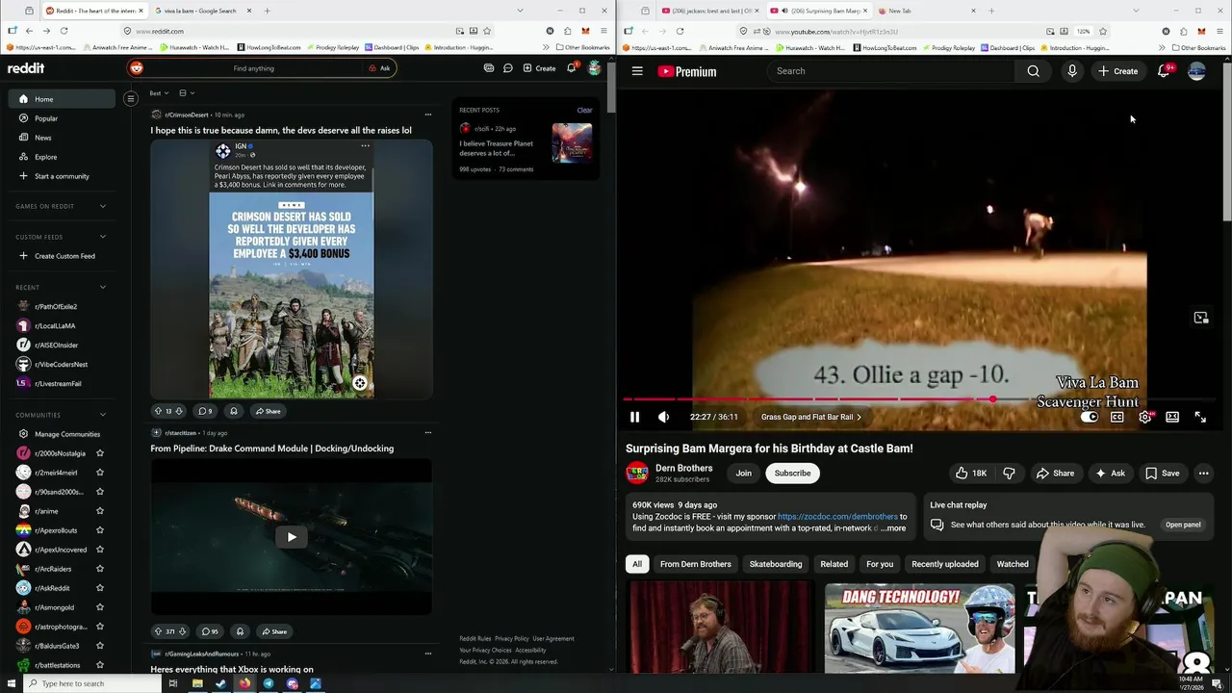
Task: Collapse the Communities section in Reddit
Action: coord(102,415)
